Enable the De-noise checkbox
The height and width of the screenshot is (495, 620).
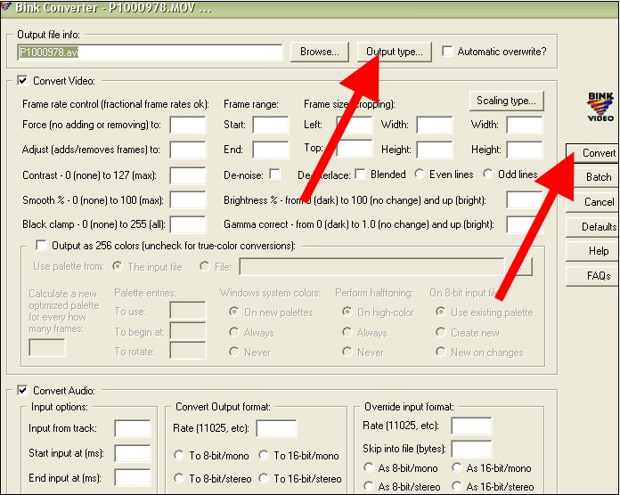(274, 174)
